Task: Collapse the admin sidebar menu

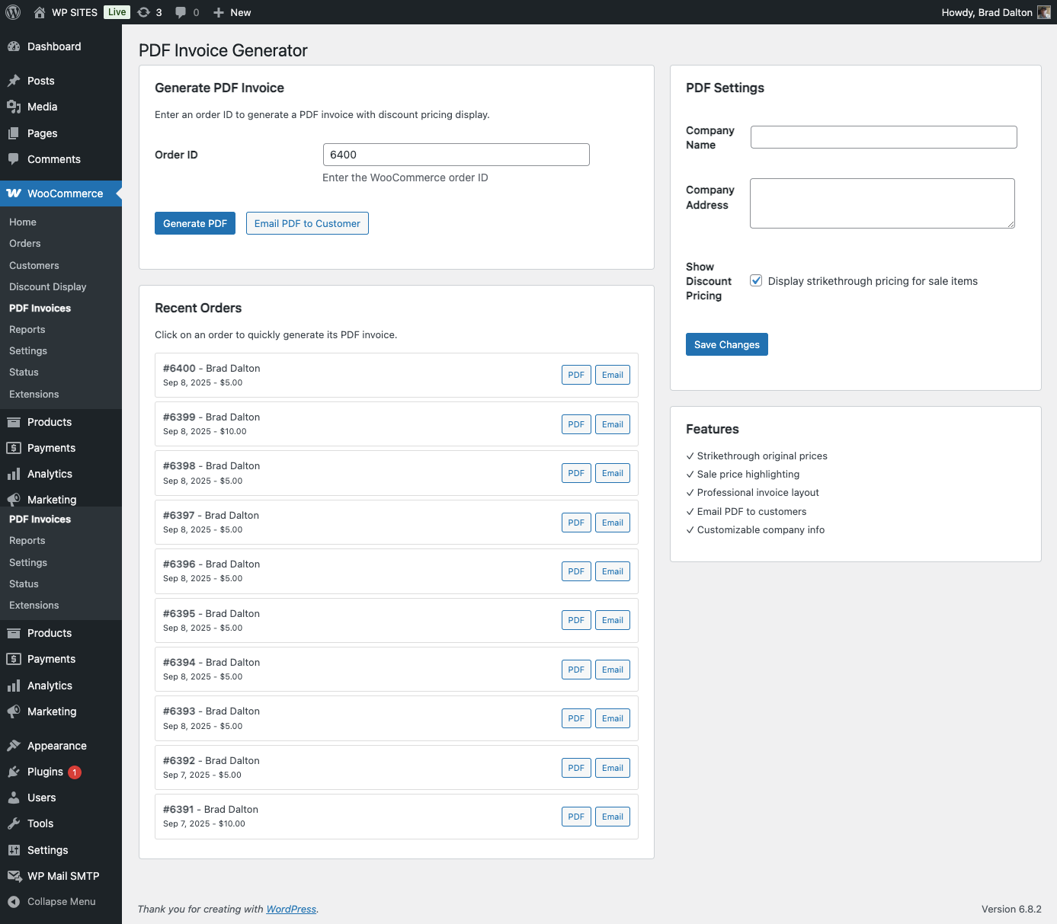Action: (52, 901)
